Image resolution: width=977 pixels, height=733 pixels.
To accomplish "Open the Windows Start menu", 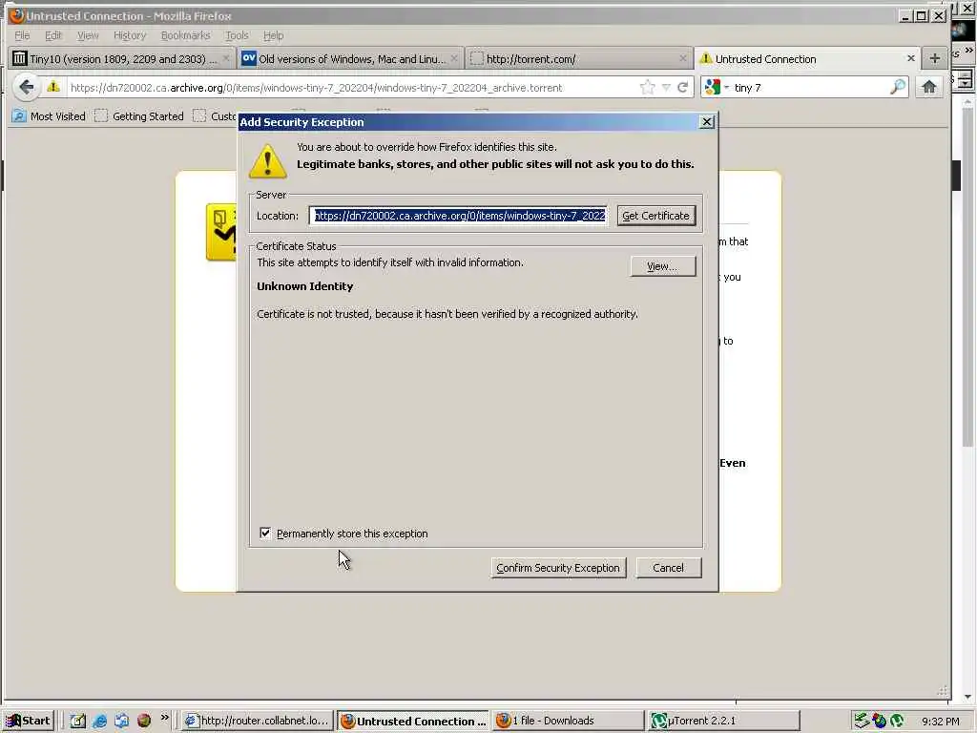I will click(29, 721).
